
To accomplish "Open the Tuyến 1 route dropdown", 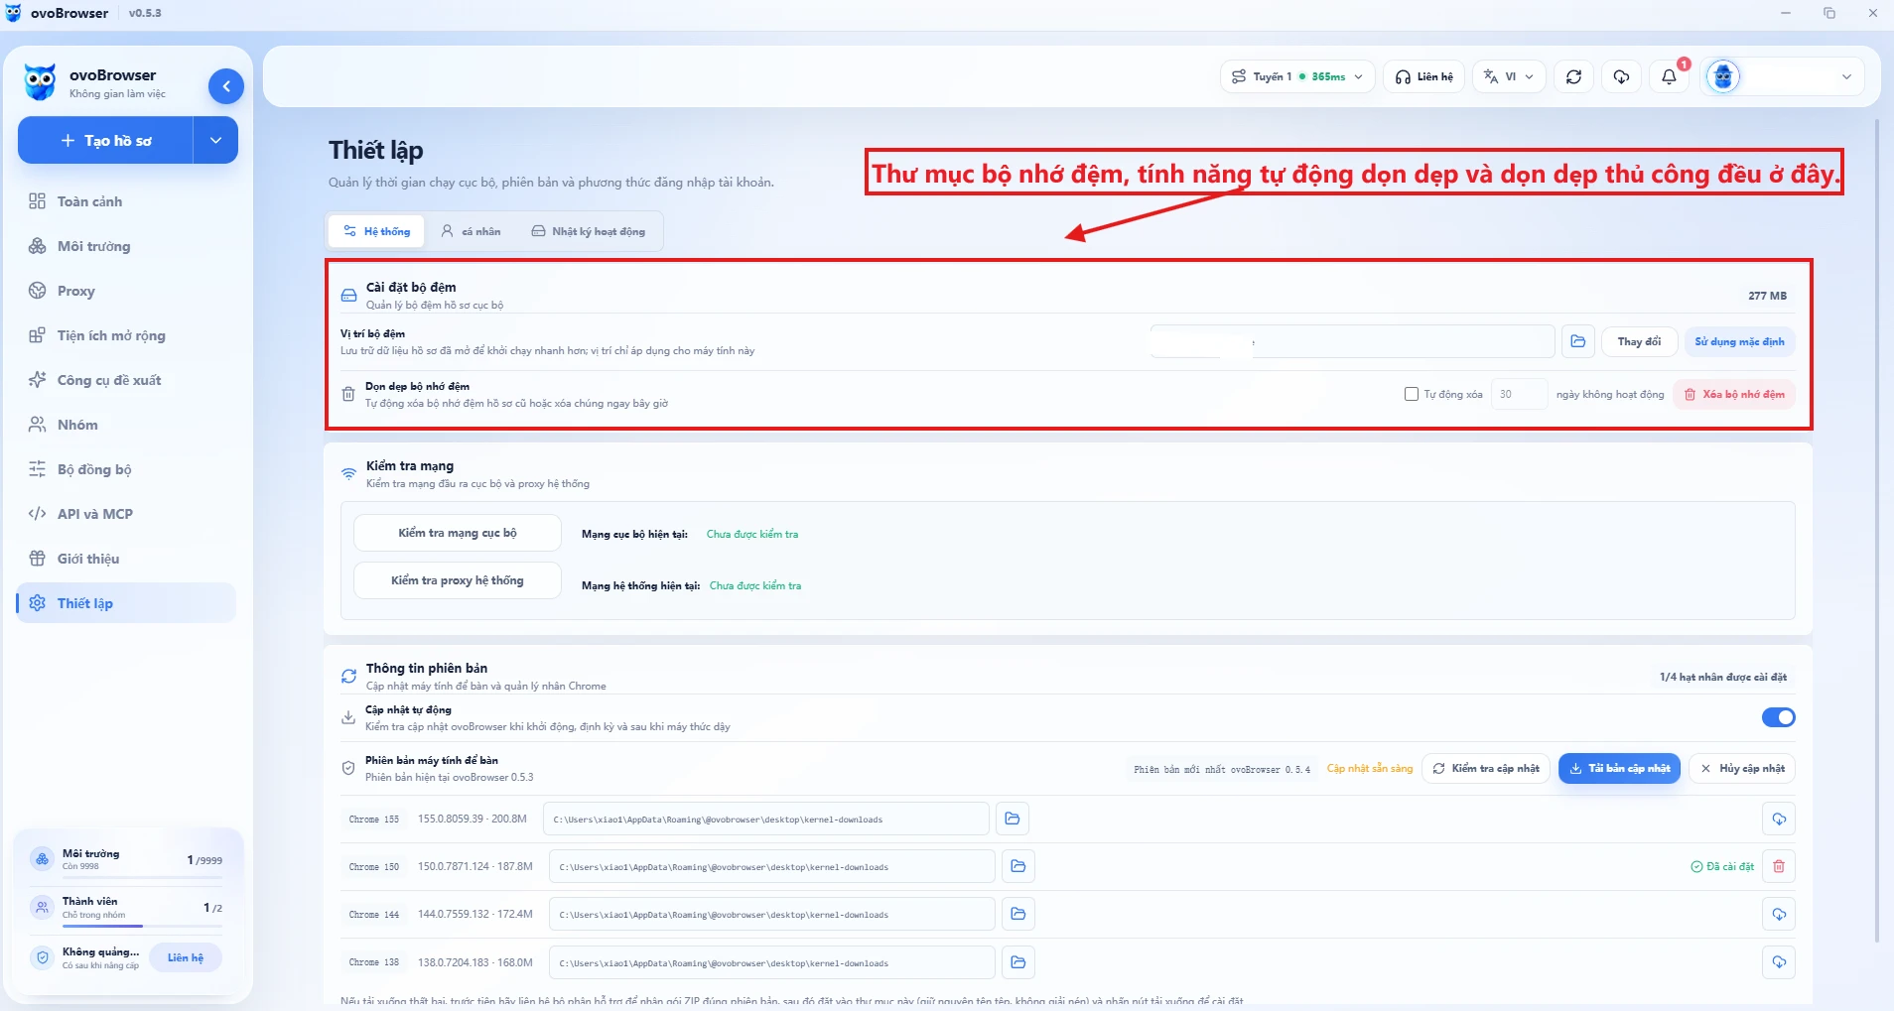I will point(1297,76).
